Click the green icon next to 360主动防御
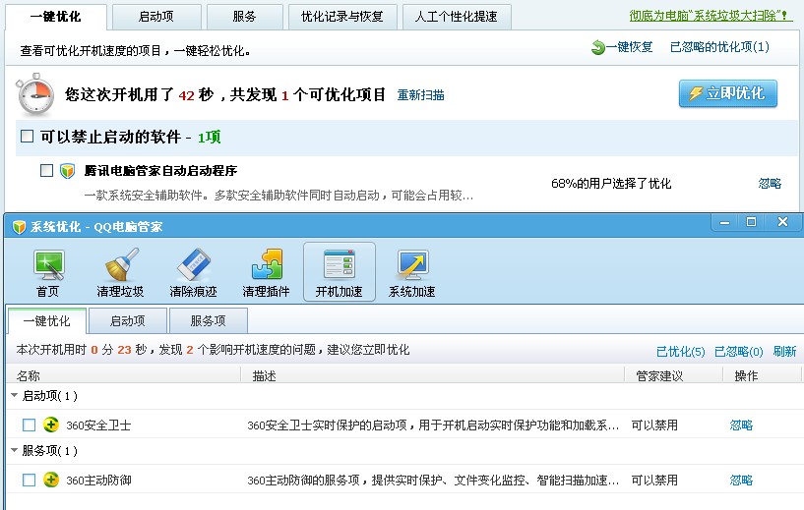The image size is (804, 510). (x=51, y=480)
